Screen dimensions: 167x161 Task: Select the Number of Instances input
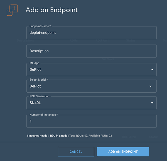91,122
